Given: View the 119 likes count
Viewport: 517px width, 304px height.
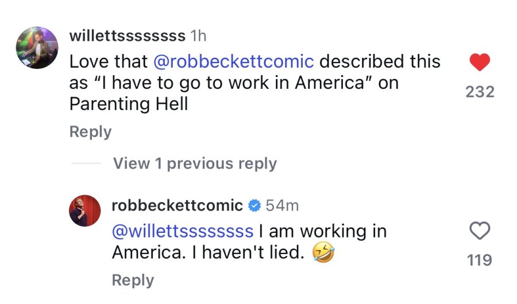Looking at the screenshot, I should (x=480, y=260).
